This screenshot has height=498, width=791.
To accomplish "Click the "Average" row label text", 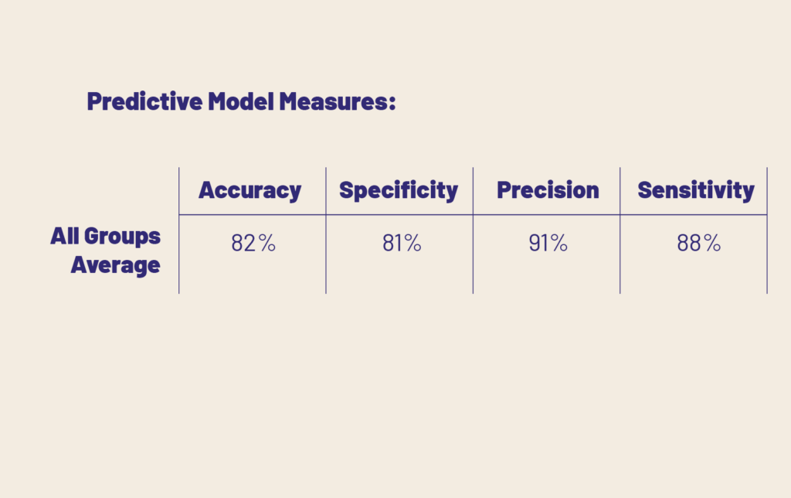I will (116, 265).
